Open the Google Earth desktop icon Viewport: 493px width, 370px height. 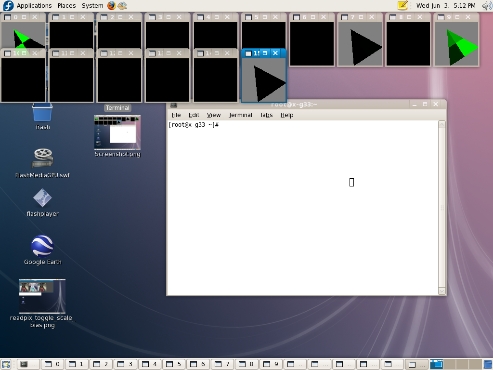coord(42,247)
